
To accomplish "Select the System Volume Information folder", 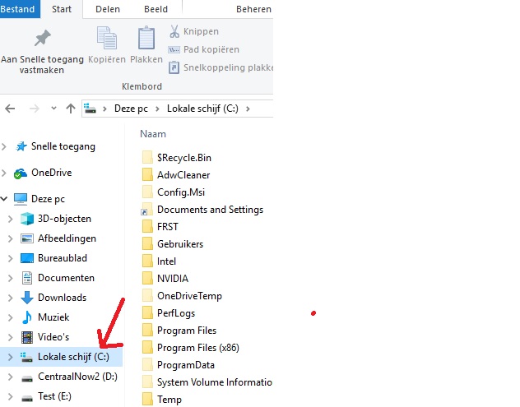I will 207,382.
